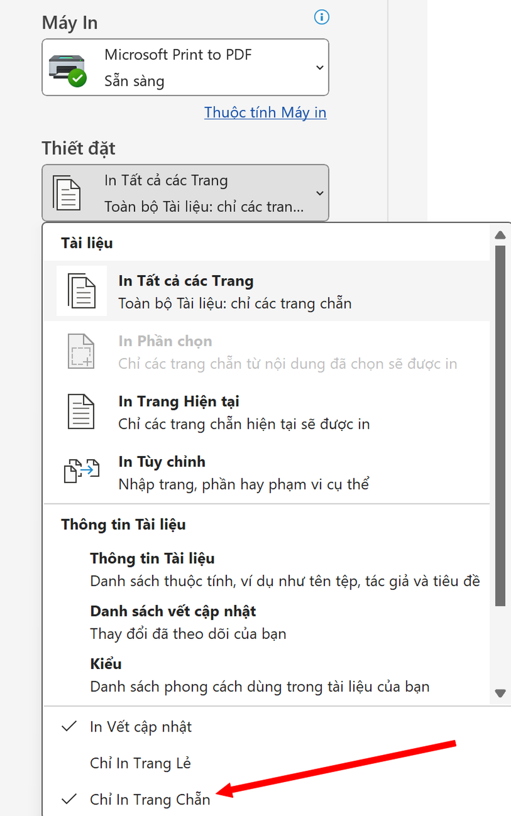This screenshot has height=816, width=511.
Task: Select the 'In Trang Hiện tại' page icon
Action: (81, 412)
